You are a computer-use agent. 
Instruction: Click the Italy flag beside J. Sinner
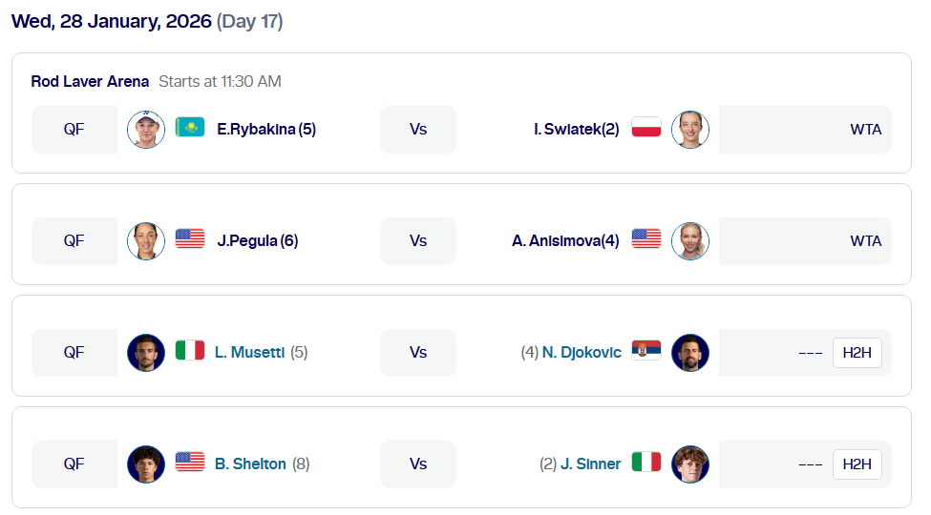(x=646, y=463)
